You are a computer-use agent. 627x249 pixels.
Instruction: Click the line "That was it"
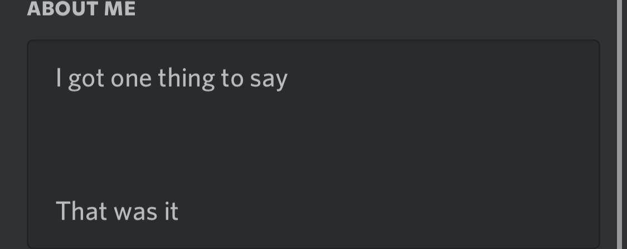click(x=117, y=211)
